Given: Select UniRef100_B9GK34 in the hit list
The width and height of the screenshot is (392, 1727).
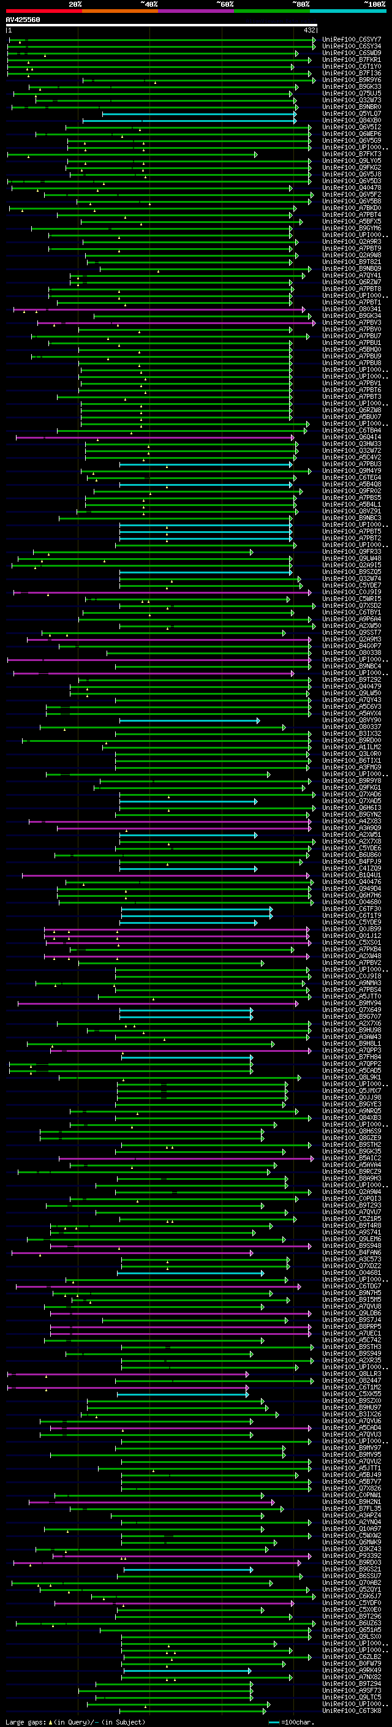Looking at the screenshot, I should click(x=352, y=316).
